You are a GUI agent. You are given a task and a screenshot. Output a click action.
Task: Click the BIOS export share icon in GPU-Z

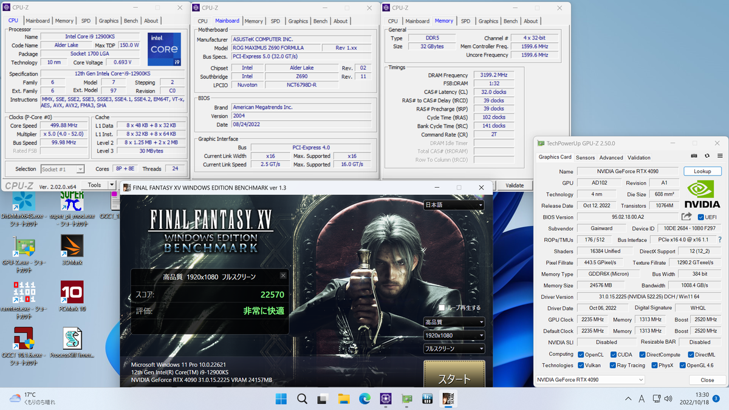point(686,217)
